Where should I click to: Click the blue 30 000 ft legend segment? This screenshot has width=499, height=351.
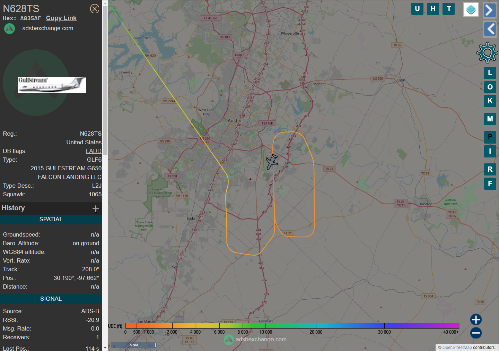[x=384, y=325]
